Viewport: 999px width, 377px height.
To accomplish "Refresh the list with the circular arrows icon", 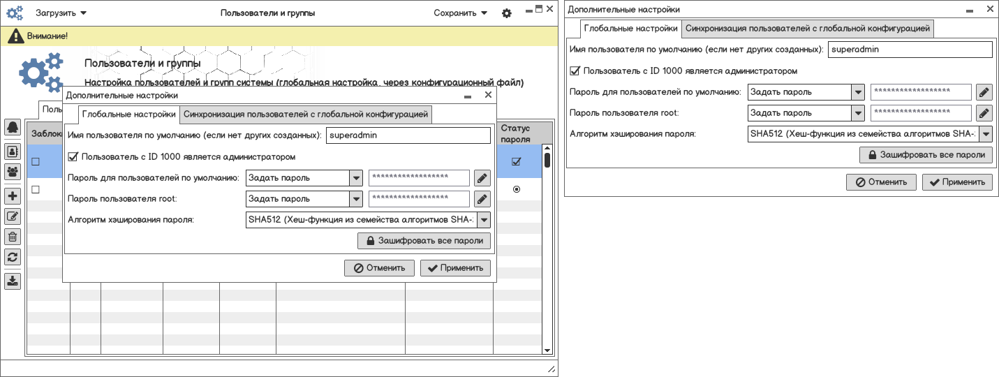I will (x=13, y=257).
